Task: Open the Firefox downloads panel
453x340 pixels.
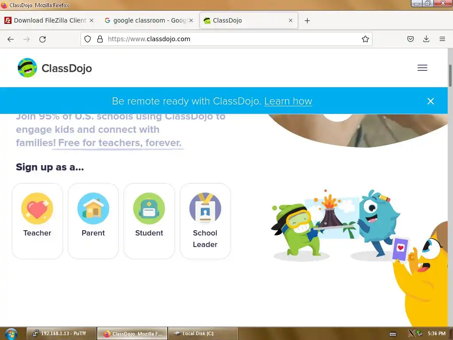Action: 426,39
